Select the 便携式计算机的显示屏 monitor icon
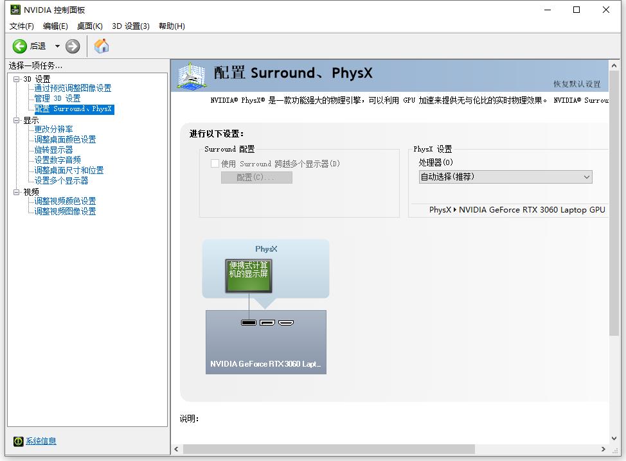The height and width of the screenshot is (461, 626). click(247, 277)
